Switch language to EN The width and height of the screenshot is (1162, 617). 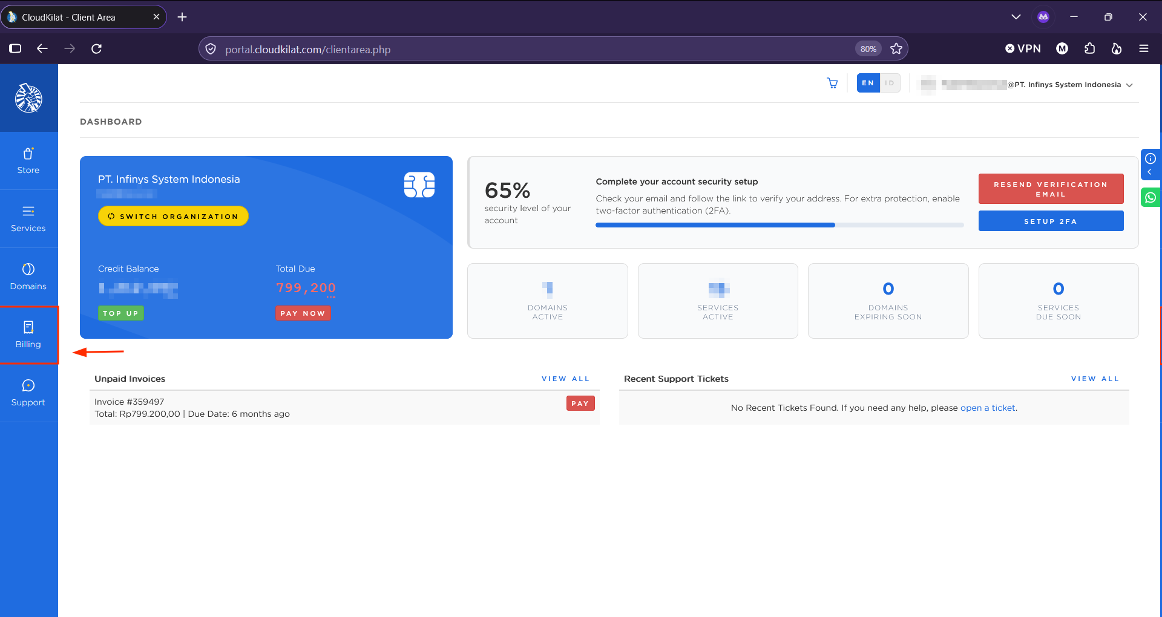[868, 83]
